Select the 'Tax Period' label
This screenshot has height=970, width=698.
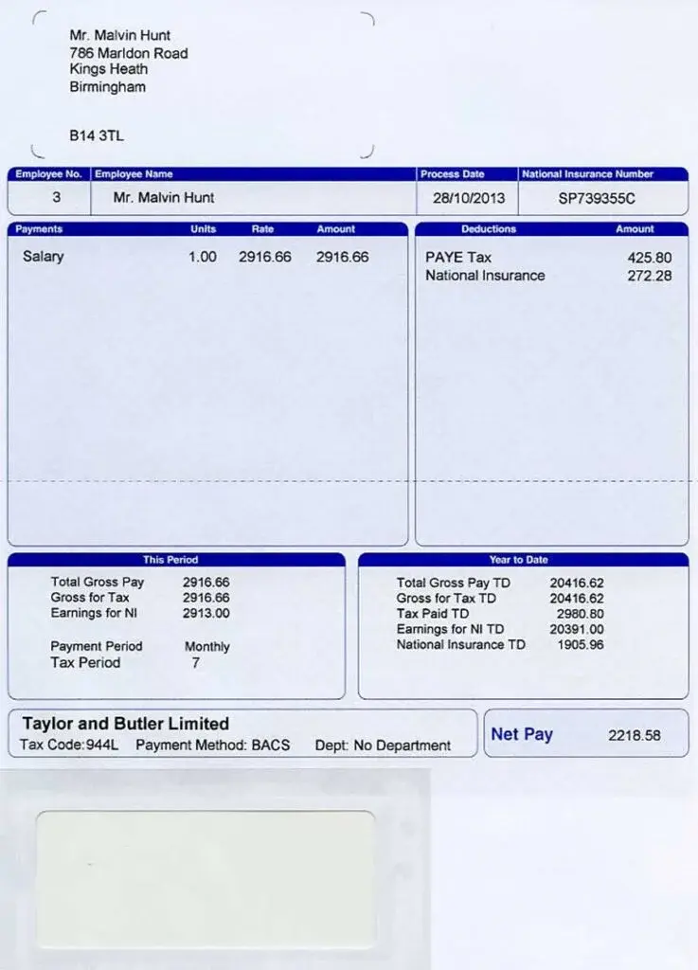click(x=85, y=662)
